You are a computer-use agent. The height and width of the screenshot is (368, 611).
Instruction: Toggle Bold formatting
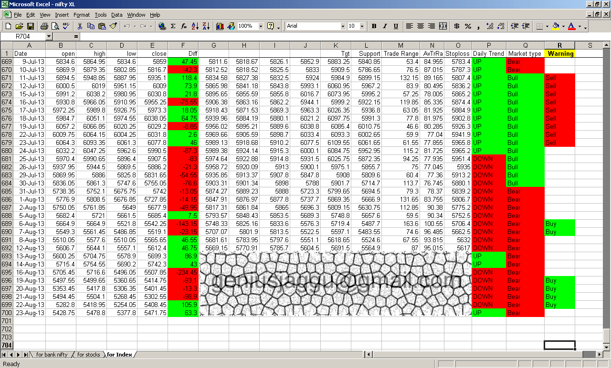click(374, 26)
